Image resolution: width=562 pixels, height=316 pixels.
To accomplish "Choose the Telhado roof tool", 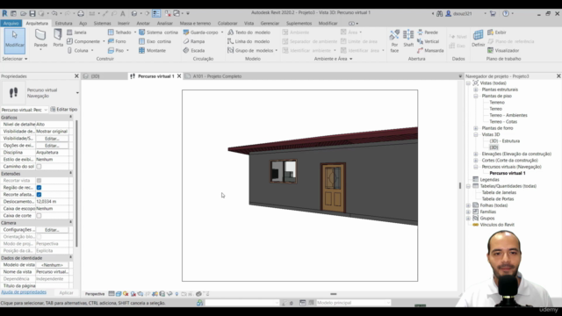I will [x=119, y=32].
